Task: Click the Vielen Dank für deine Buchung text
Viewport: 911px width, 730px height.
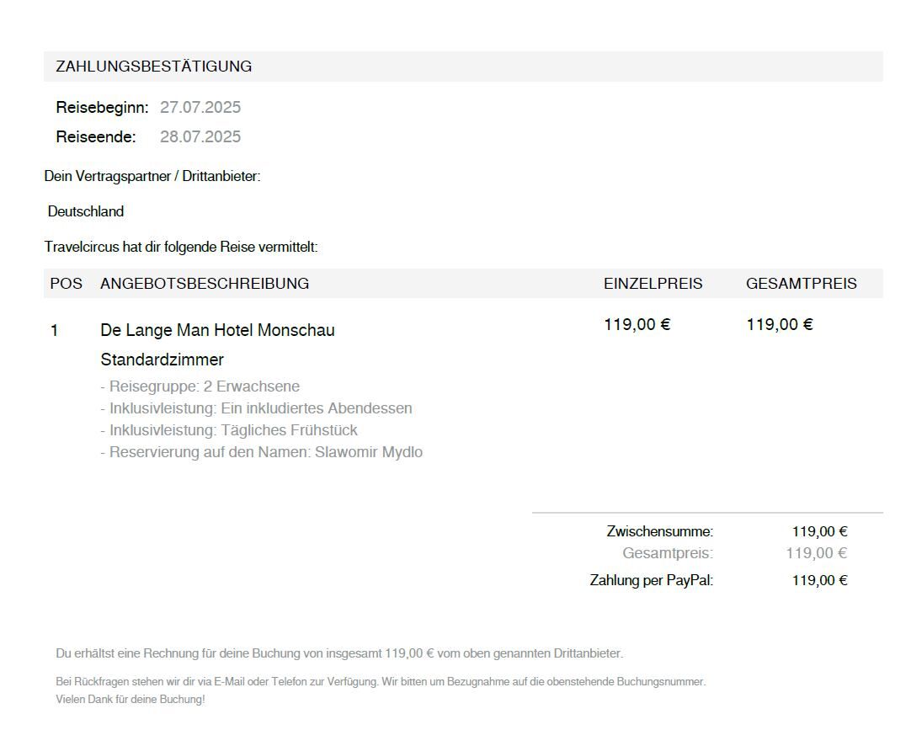Action: click(131, 699)
